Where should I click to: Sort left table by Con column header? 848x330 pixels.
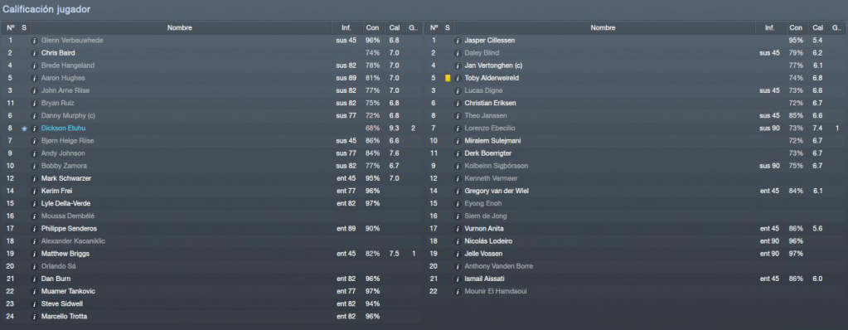pyautogui.click(x=373, y=27)
